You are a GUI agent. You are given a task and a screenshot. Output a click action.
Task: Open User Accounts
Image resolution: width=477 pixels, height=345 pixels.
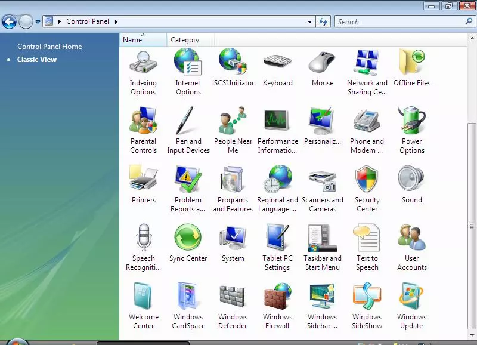click(x=412, y=247)
